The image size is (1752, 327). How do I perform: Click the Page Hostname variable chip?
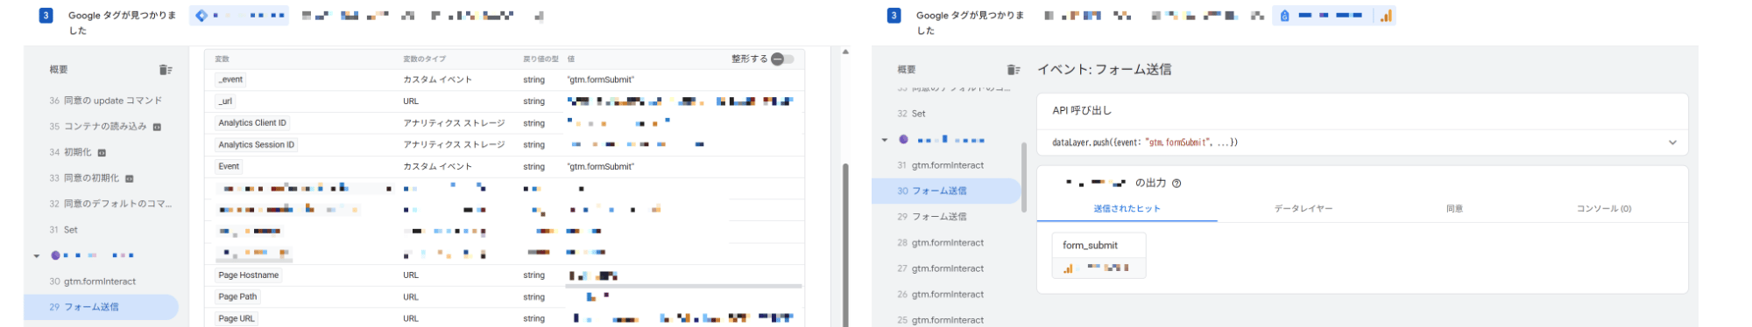click(x=249, y=275)
